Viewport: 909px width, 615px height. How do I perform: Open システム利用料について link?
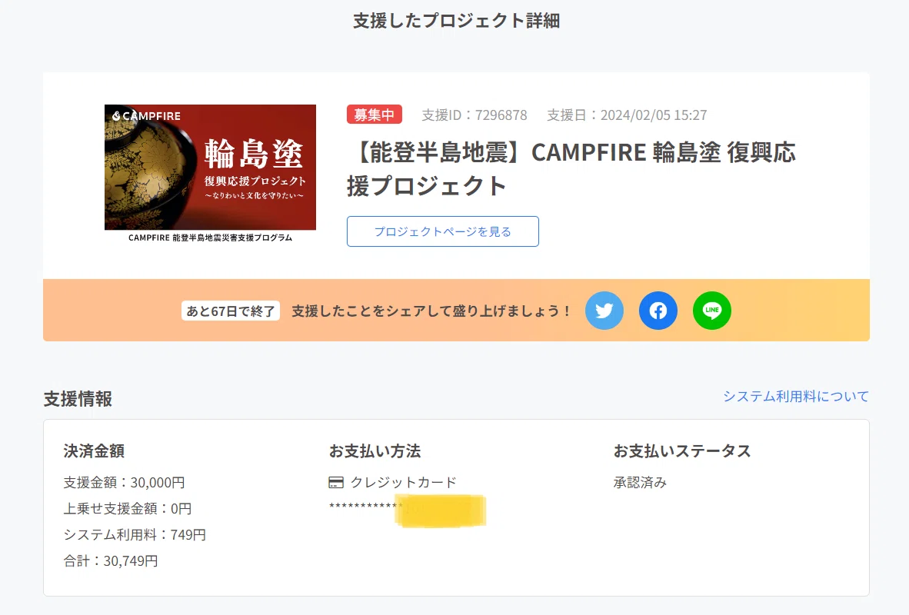[796, 397]
